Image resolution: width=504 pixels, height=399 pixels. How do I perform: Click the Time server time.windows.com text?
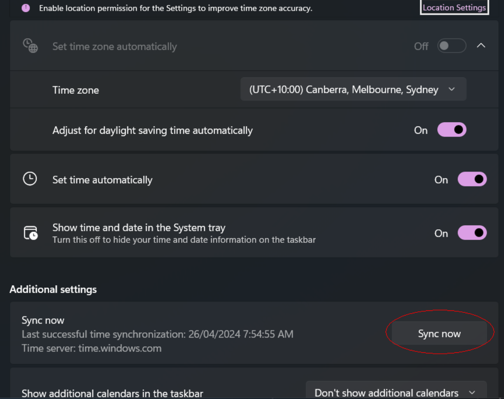click(91, 348)
